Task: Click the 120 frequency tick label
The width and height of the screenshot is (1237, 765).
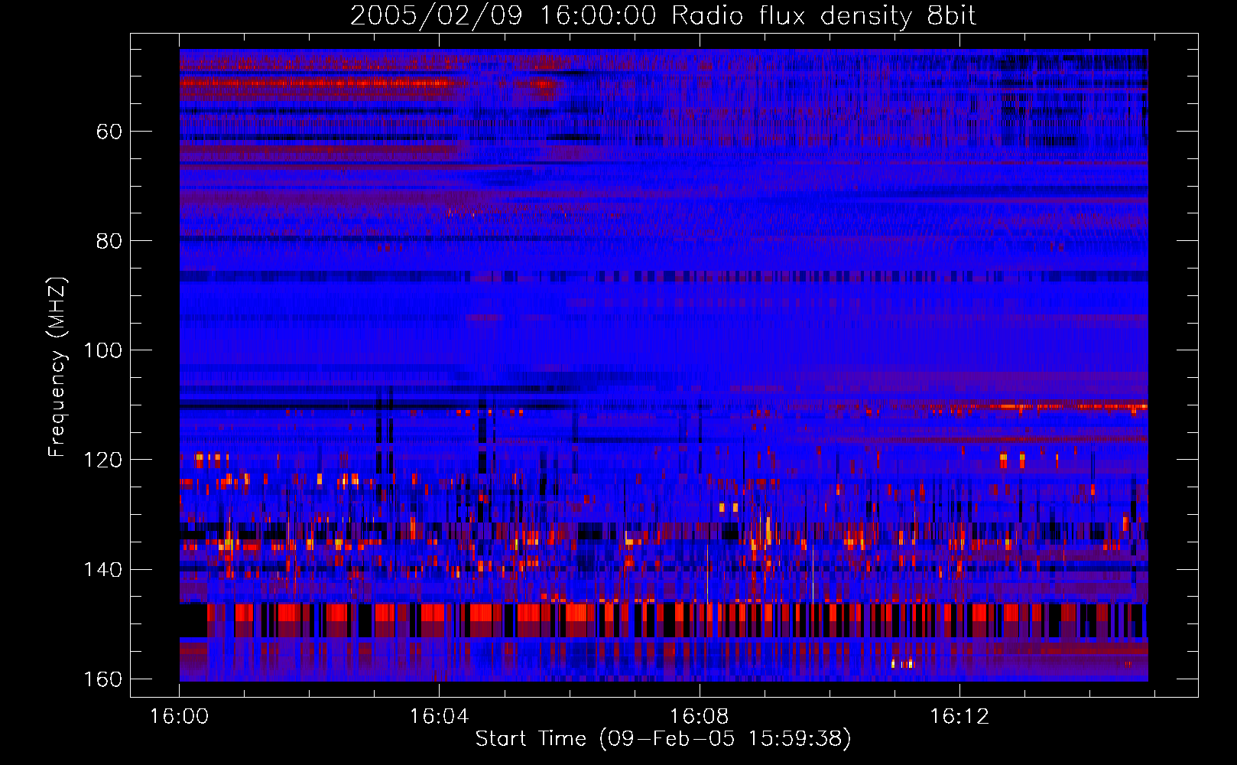Action: tap(102, 461)
